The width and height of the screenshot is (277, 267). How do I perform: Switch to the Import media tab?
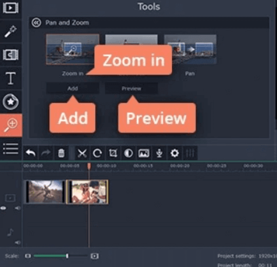11,8
